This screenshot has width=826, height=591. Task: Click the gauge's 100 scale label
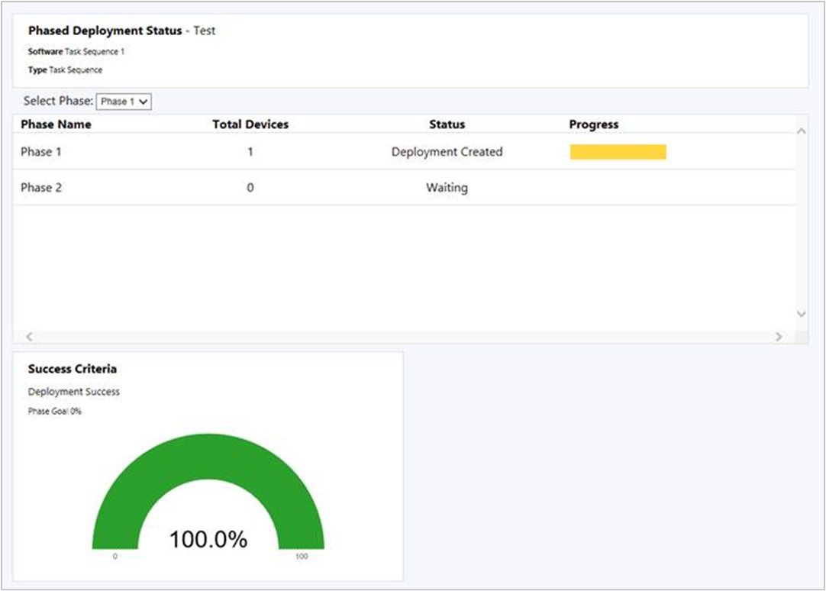pos(302,556)
